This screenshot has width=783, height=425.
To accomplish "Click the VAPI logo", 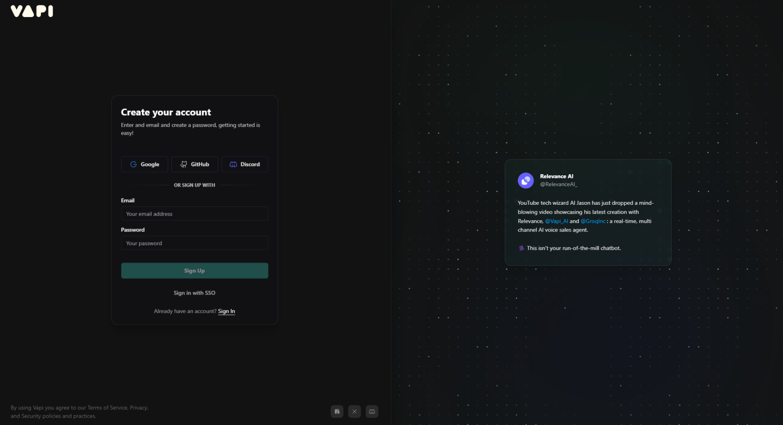I will (x=32, y=11).
